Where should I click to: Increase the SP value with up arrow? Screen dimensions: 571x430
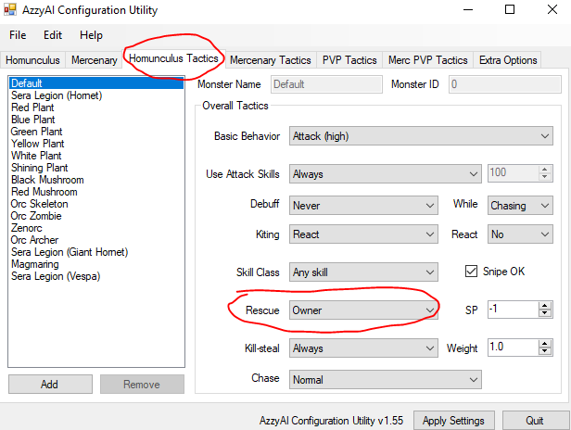point(545,306)
